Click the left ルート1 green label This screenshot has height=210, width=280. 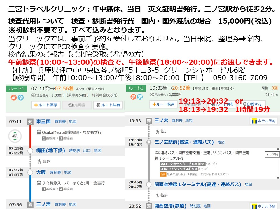click(16, 89)
